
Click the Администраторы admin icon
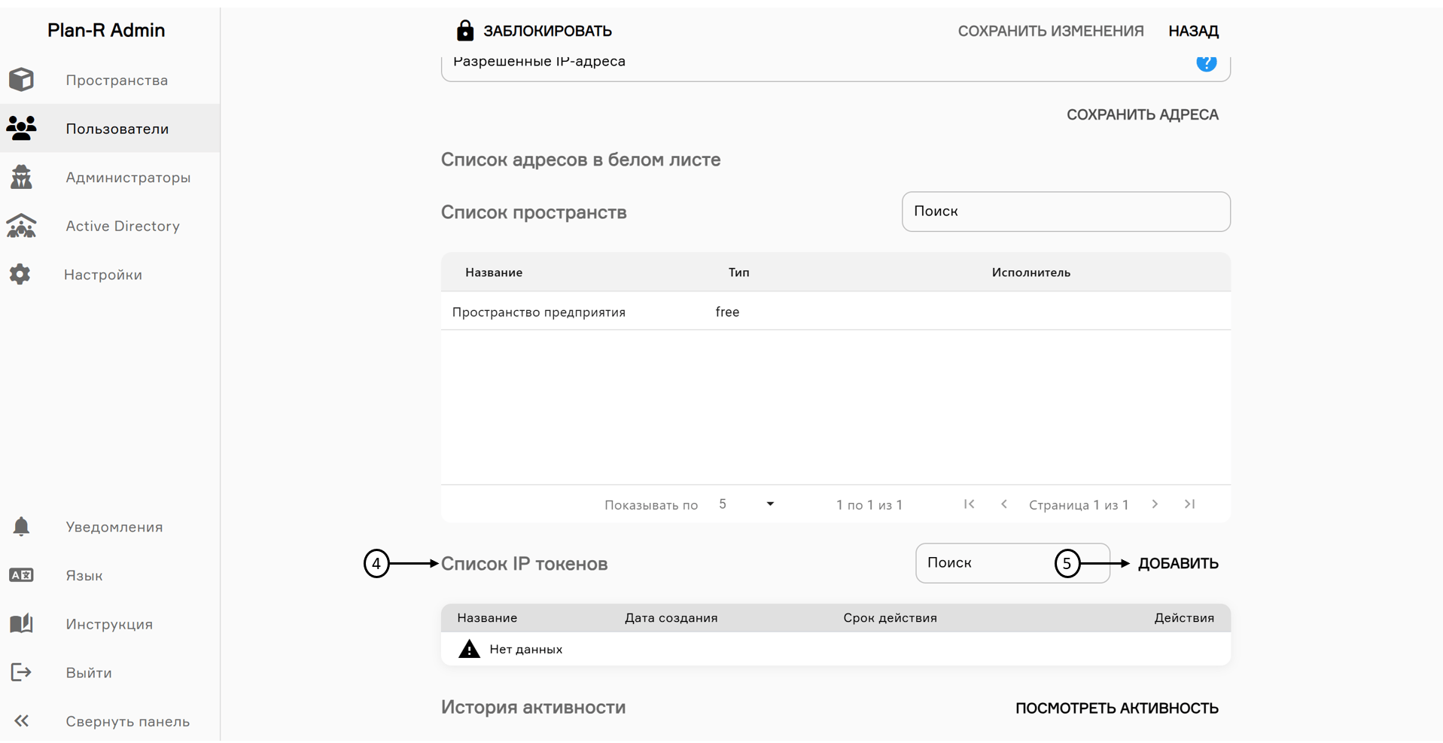coord(21,177)
